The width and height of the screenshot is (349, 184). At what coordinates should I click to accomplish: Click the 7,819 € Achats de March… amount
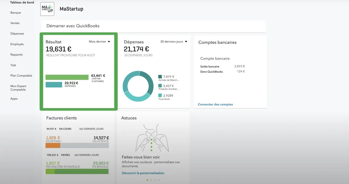pos(169,77)
